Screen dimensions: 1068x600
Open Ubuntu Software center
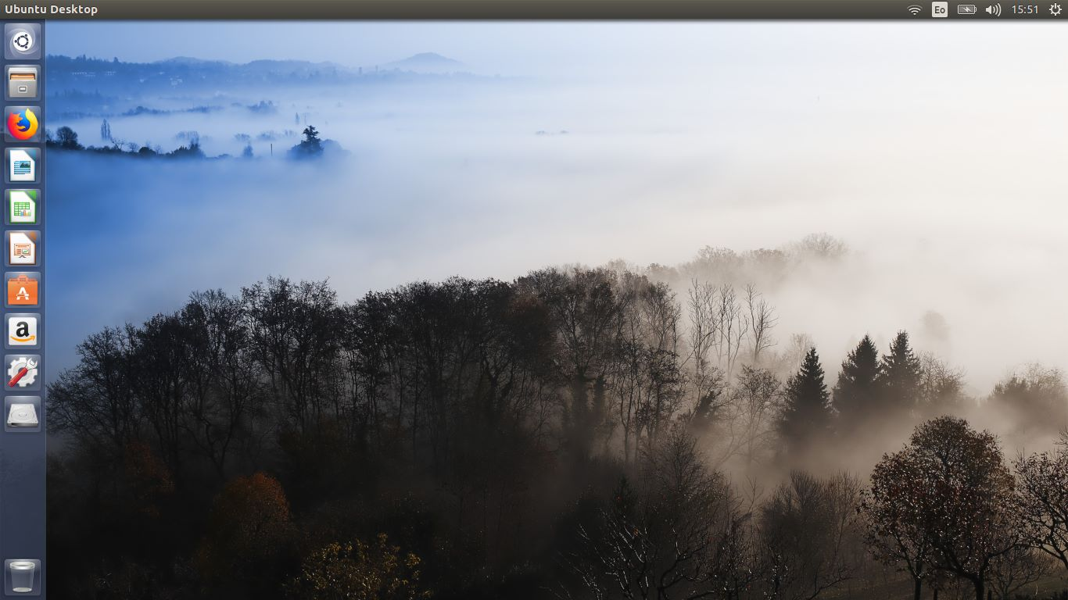pyautogui.click(x=23, y=290)
